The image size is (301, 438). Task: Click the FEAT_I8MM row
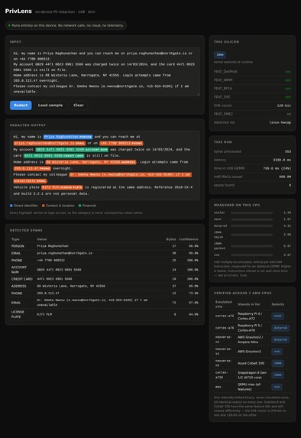click(x=252, y=80)
